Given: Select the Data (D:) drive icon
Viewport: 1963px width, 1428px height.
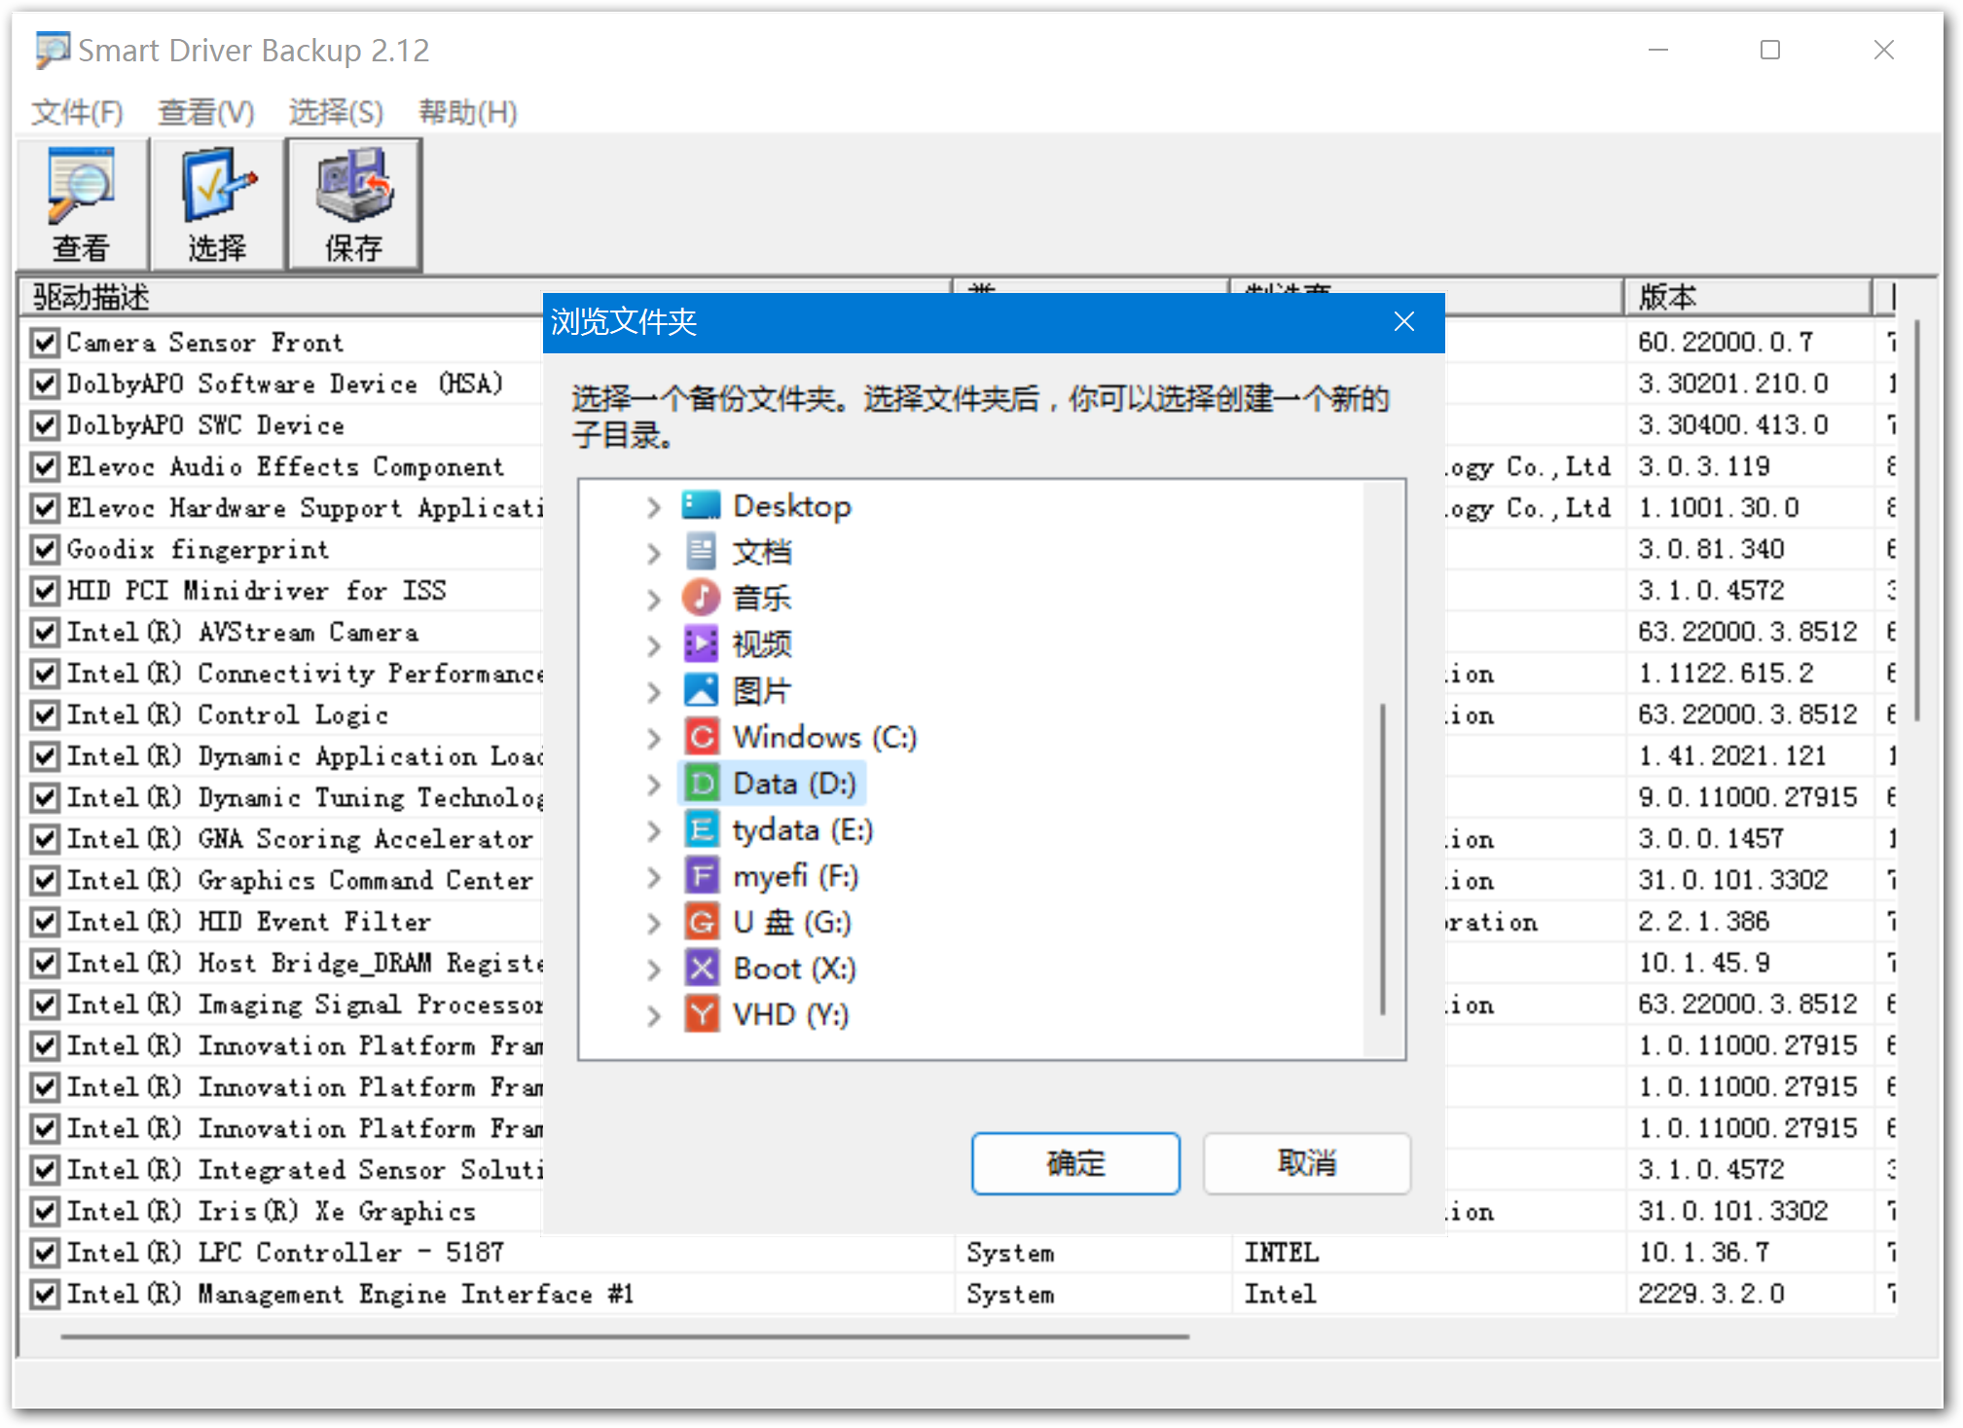Looking at the screenshot, I should tap(701, 784).
